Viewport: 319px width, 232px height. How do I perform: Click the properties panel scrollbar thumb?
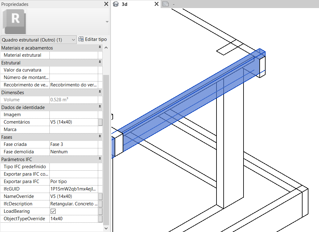tap(106, 150)
